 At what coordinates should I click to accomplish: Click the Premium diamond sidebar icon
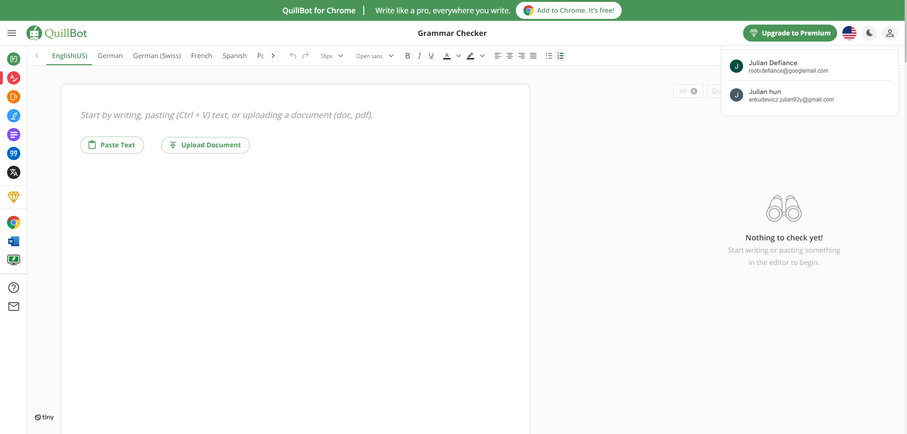click(14, 197)
